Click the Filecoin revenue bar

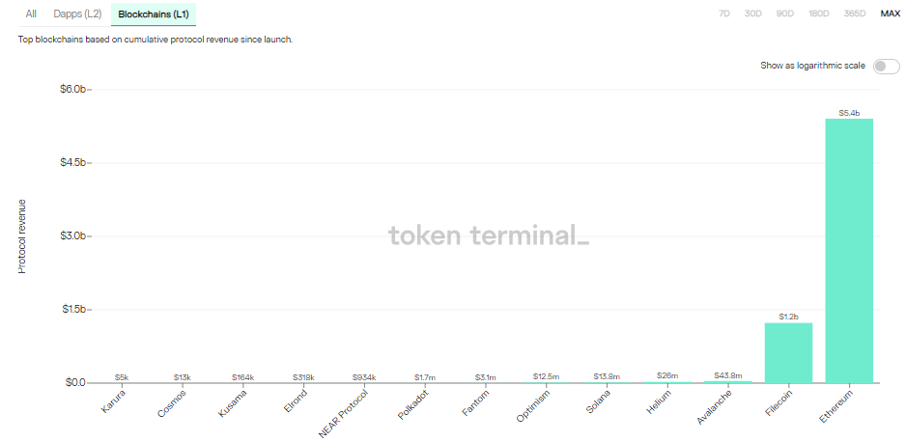coord(788,352)
